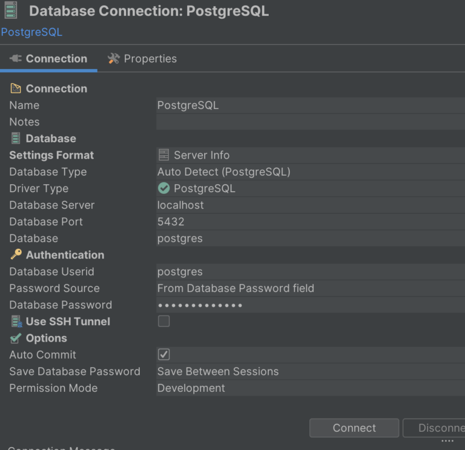Click the Use SSH Tunnel server icon
This screenshot has height=450, width=465.
tap(16, 322)
